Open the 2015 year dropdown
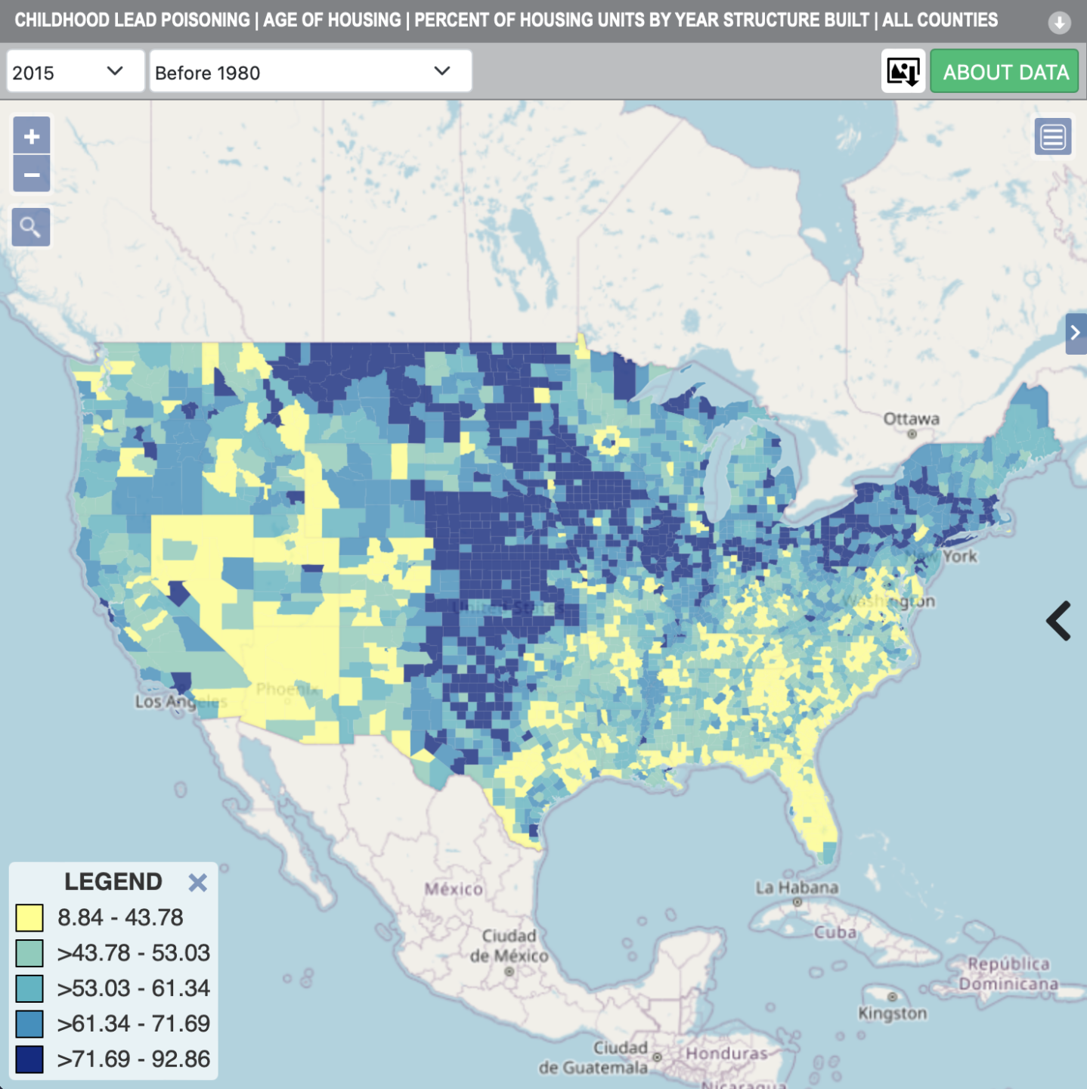Viewport: 1087px width, 1089px height. pyautogui.click(x=75, y=72)
